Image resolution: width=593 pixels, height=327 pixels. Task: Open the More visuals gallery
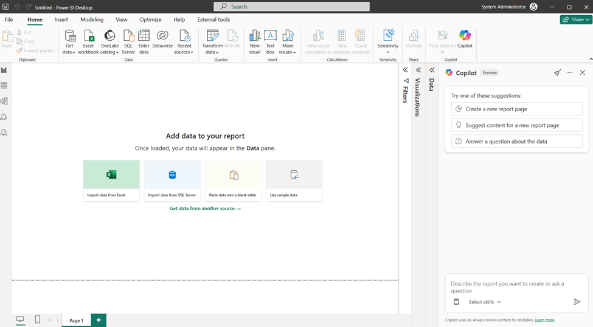[288, 42]
